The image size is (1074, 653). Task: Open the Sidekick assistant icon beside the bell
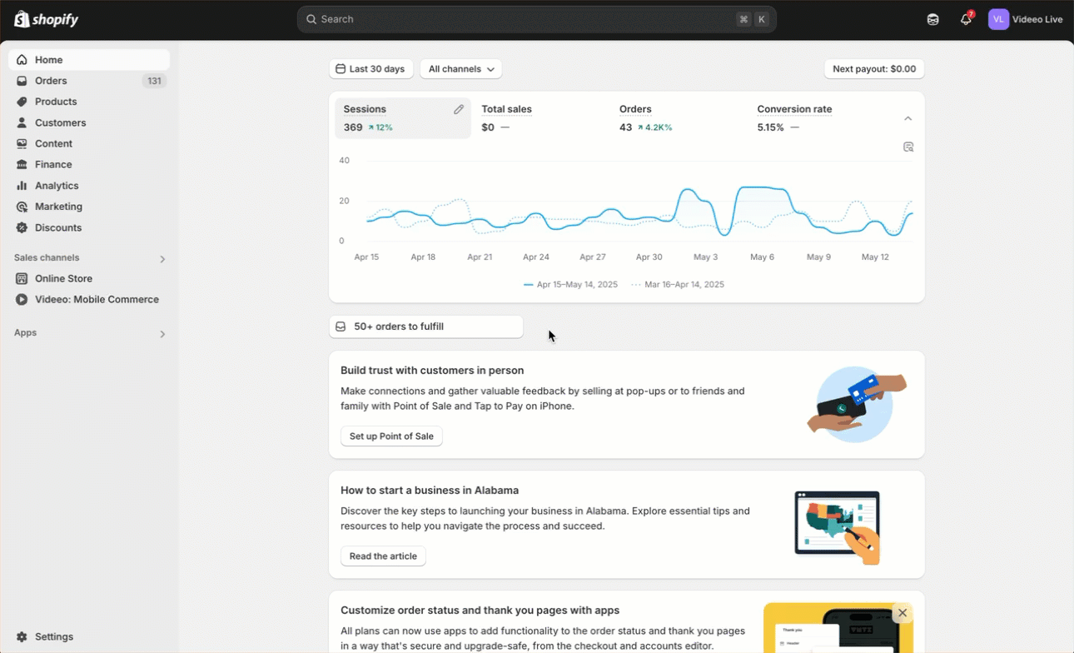tap(932, 19)
